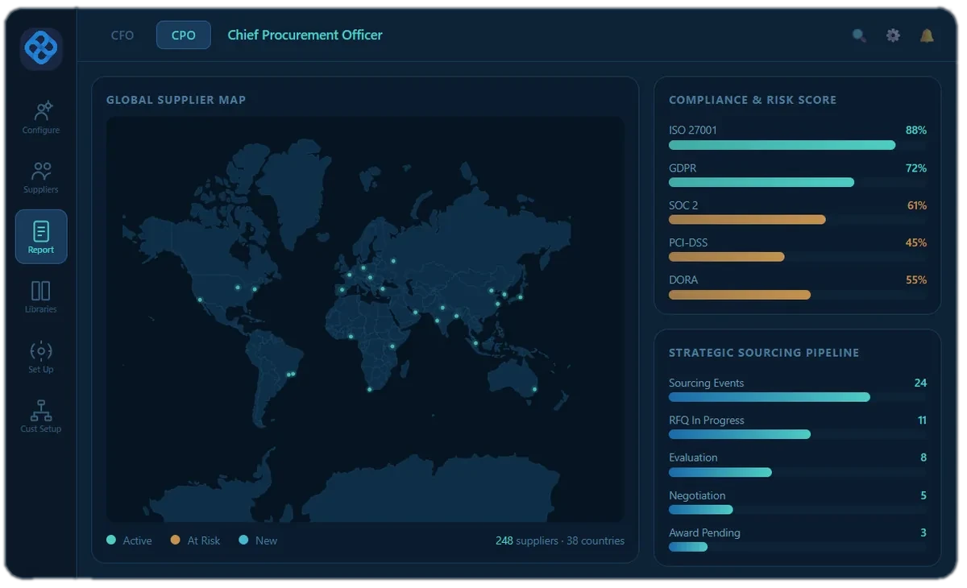The height and width of the screenshot is (588, 967).
Task: Click the Negotiation label
Action: coord(697,495)
